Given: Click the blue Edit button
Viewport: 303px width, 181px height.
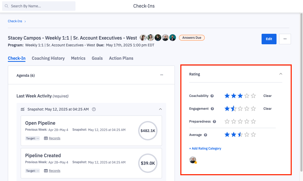Looking at the screenshot, I should pos(269,39).
